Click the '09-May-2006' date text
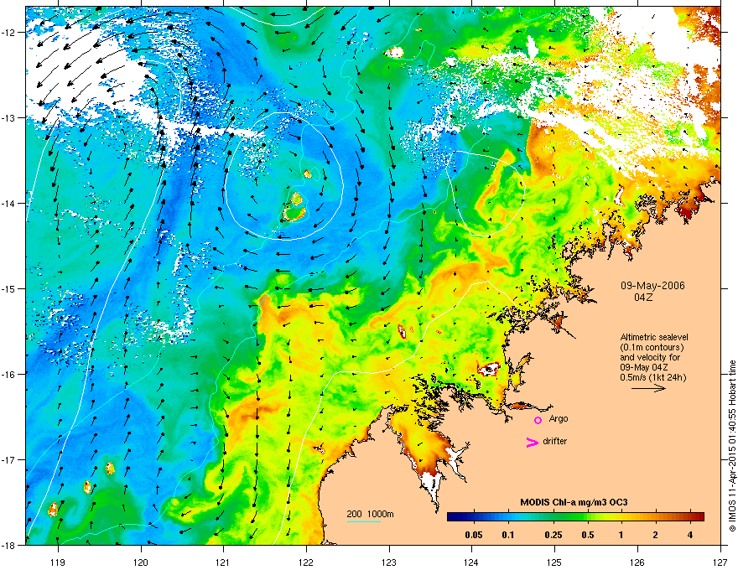 click(x=652, y=286)
